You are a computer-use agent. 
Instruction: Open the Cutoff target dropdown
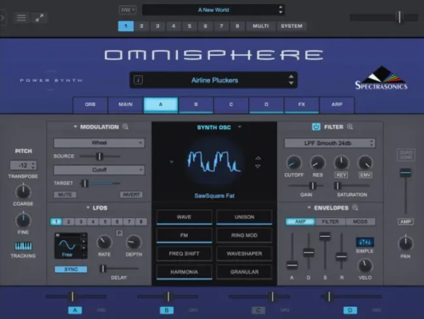coord(99,170)
